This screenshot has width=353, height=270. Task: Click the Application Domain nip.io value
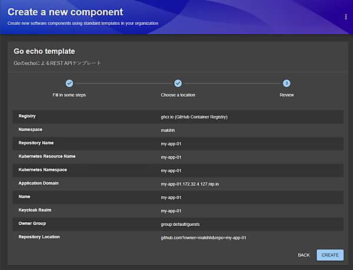(189, 184)
